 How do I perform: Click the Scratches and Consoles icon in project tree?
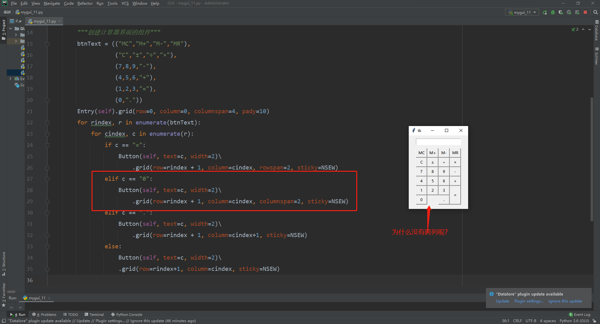(17, 85)
